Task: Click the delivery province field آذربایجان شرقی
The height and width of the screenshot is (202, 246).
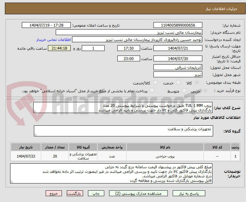Action: coord(178,67)
